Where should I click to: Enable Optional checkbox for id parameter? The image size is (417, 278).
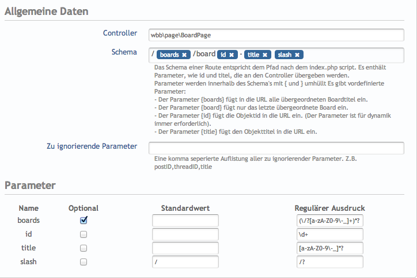tap(84, 234)
